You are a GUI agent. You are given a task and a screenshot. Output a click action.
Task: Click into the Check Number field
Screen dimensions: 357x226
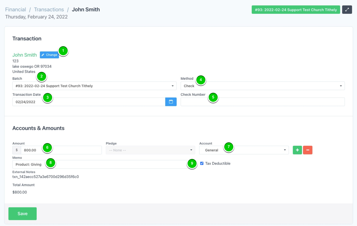point(262,102)
